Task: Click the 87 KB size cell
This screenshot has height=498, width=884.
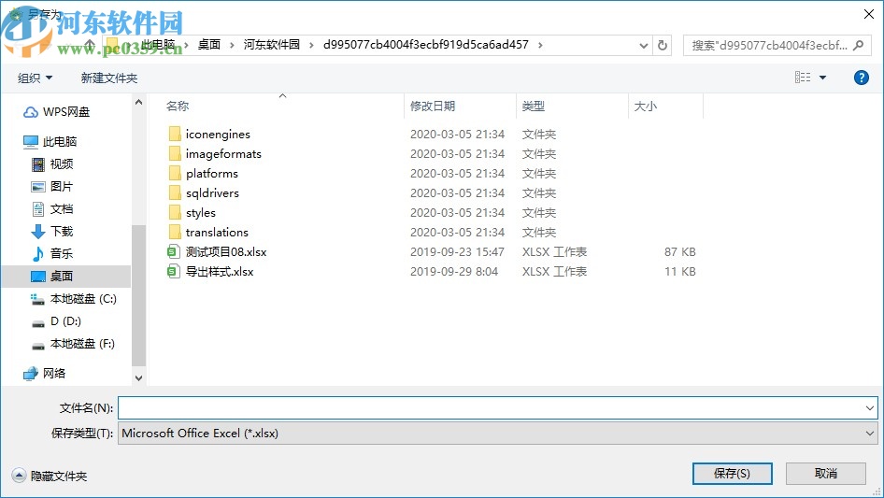Action: coord(680,251)
